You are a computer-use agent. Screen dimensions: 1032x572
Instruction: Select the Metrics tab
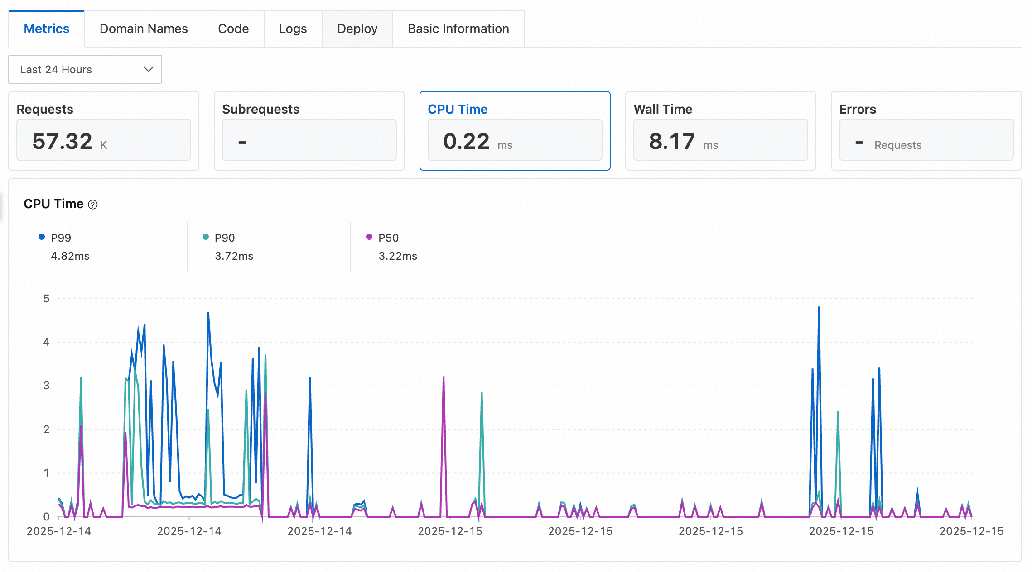point(47,29)
